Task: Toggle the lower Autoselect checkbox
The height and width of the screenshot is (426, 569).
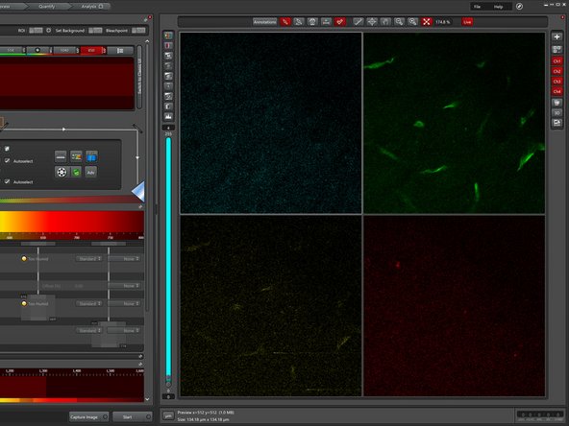Action: (x=8, y=181)
